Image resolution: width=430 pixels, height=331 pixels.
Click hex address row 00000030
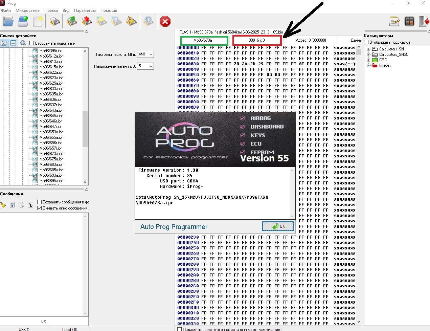(188, 64)
